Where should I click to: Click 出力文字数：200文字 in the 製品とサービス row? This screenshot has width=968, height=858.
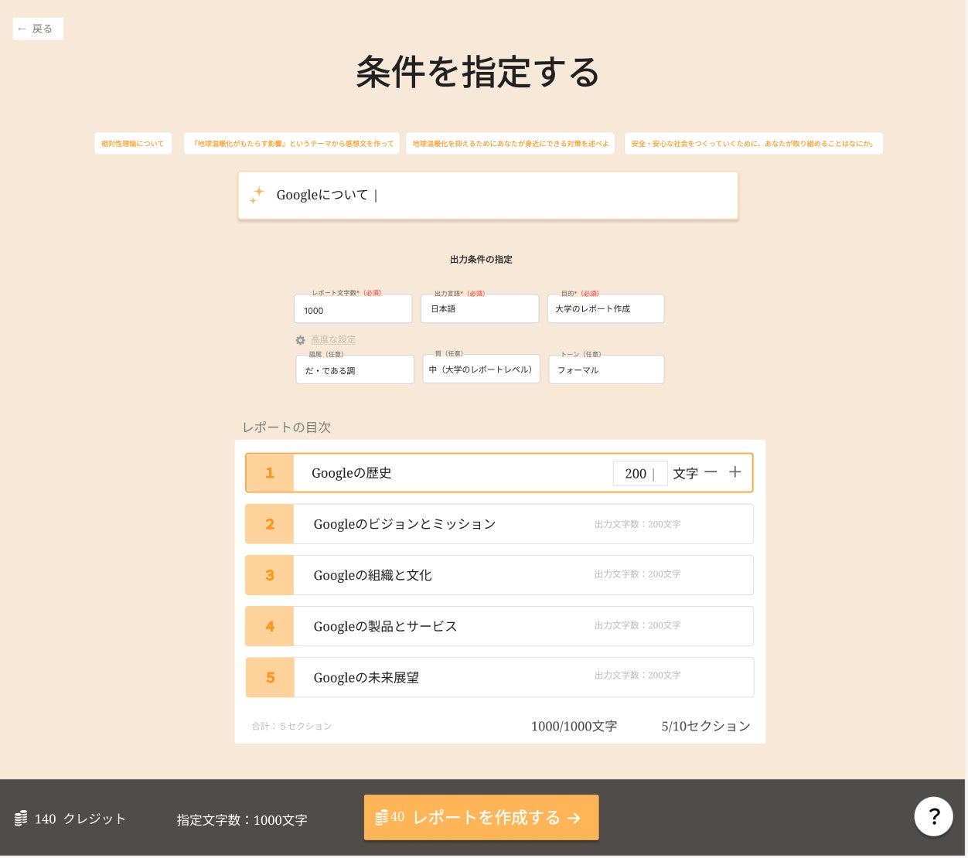pos(638,625)
